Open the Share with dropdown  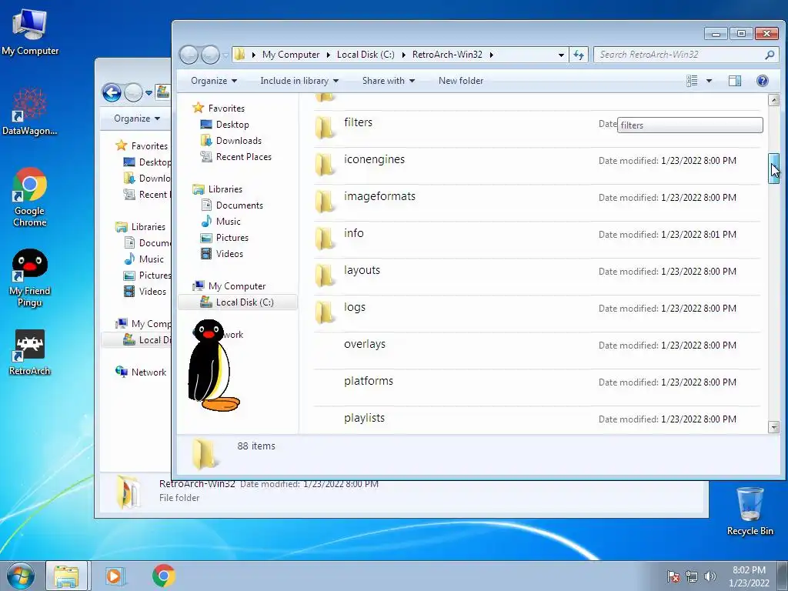click(389, 81)
